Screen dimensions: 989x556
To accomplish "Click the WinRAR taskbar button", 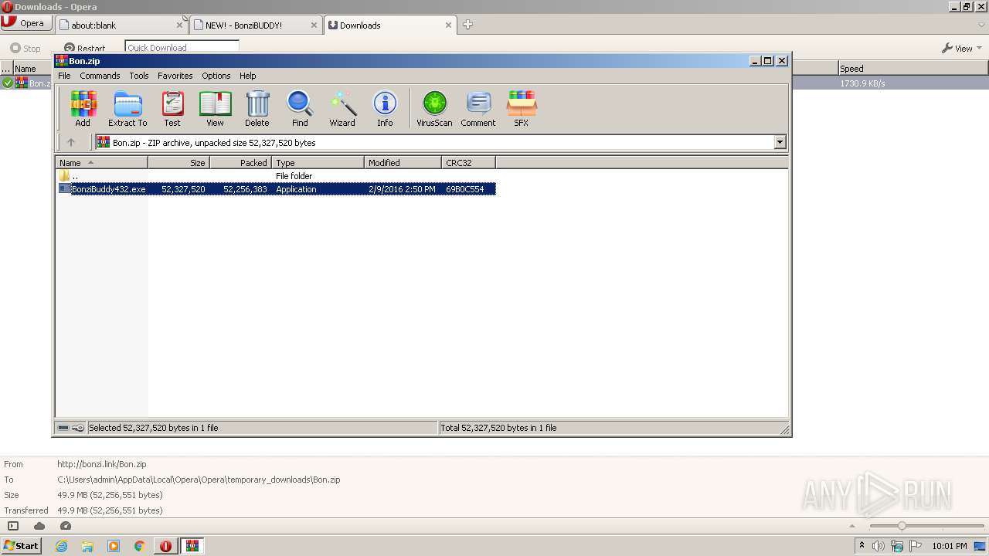I will [x=192, y=546].
